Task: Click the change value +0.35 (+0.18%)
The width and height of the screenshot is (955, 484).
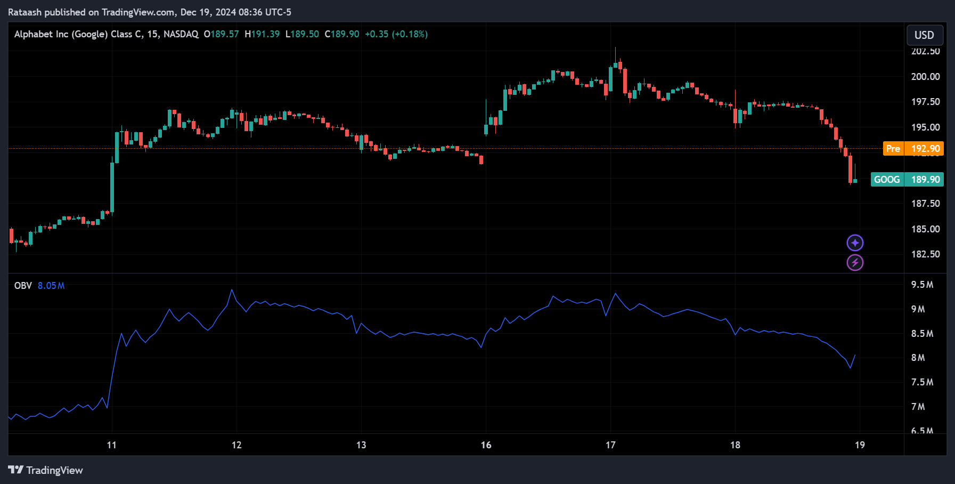Action: 396,34
